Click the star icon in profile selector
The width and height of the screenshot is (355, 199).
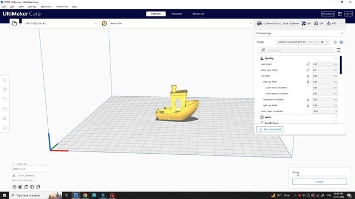pyautogui.click(x=322, y=42)
